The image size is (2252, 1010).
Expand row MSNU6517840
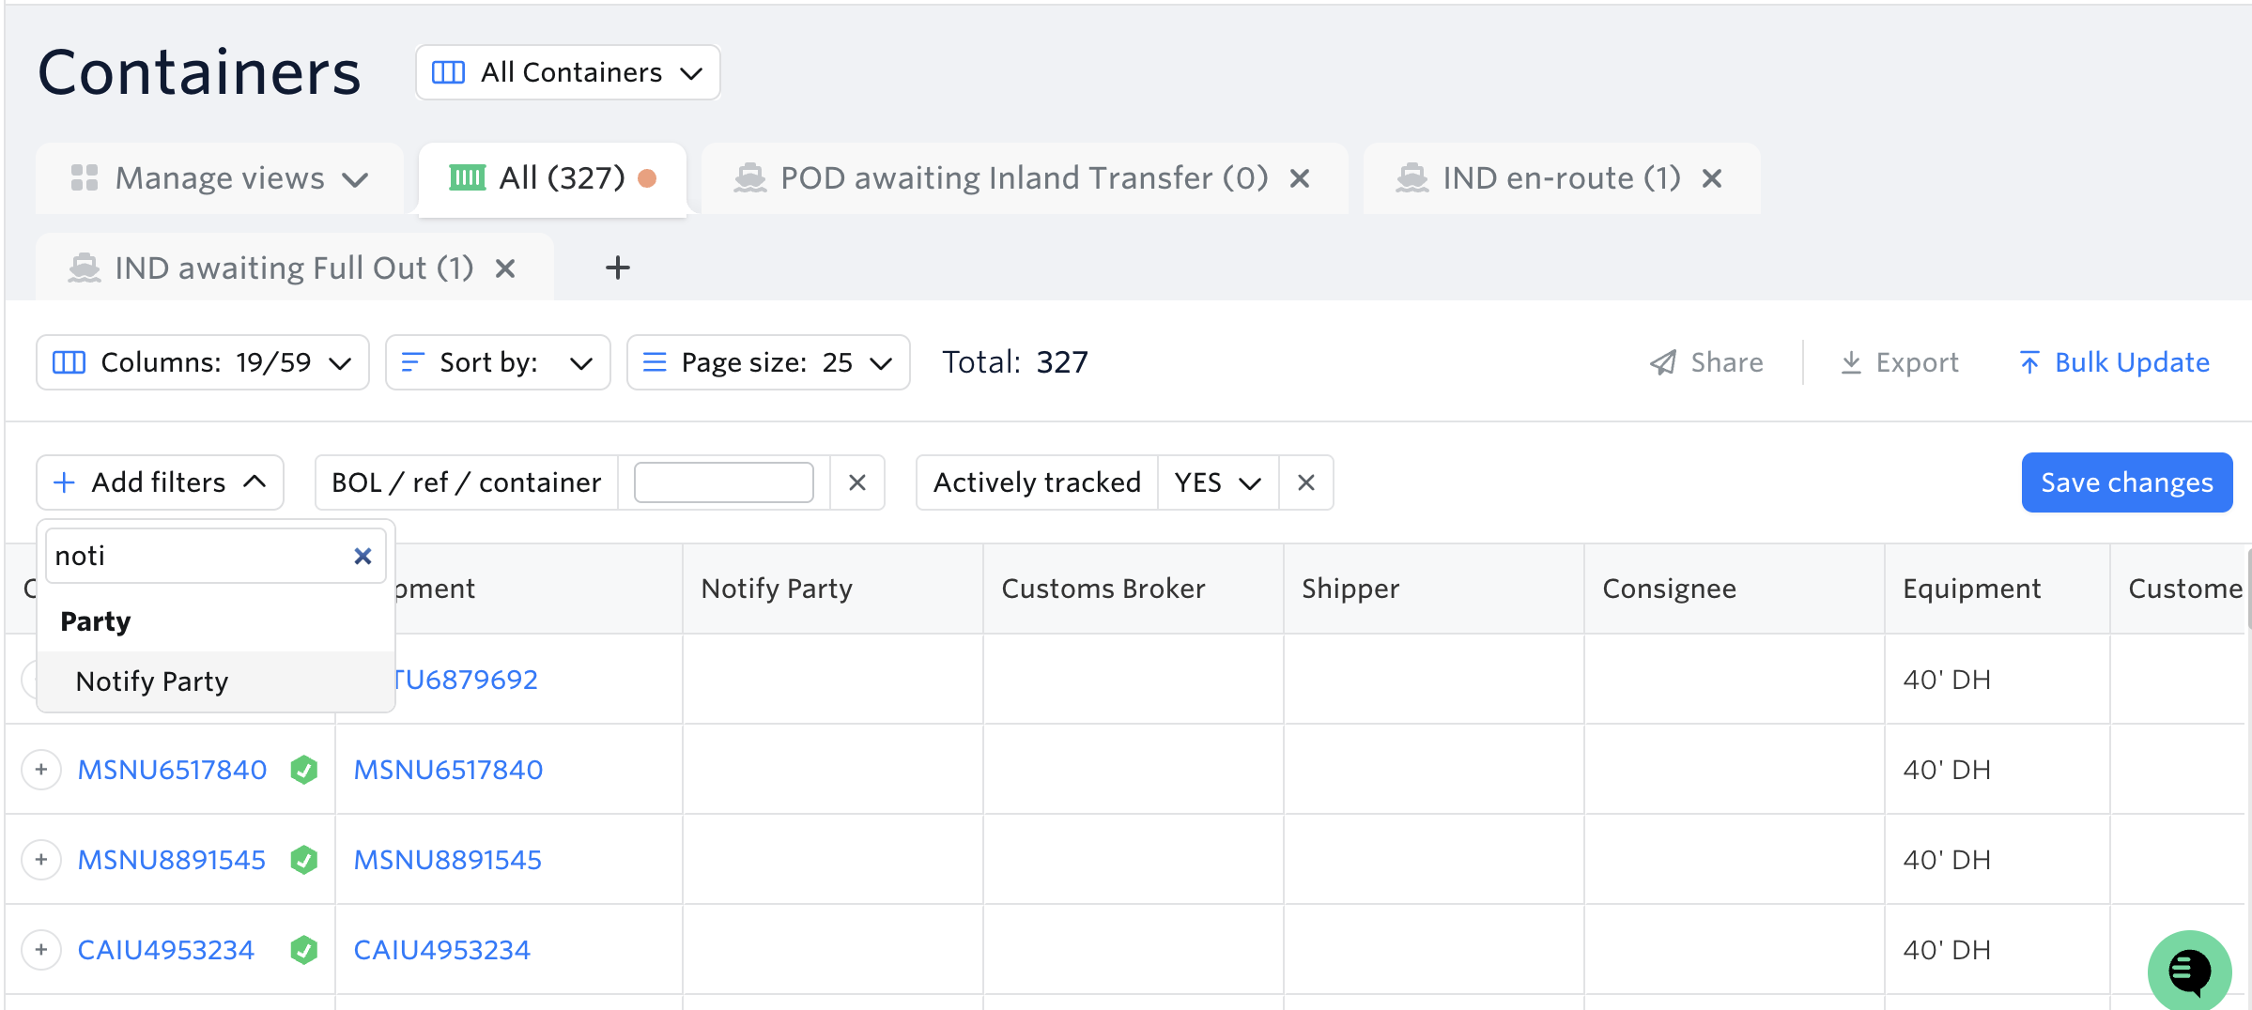click(41, 770)
